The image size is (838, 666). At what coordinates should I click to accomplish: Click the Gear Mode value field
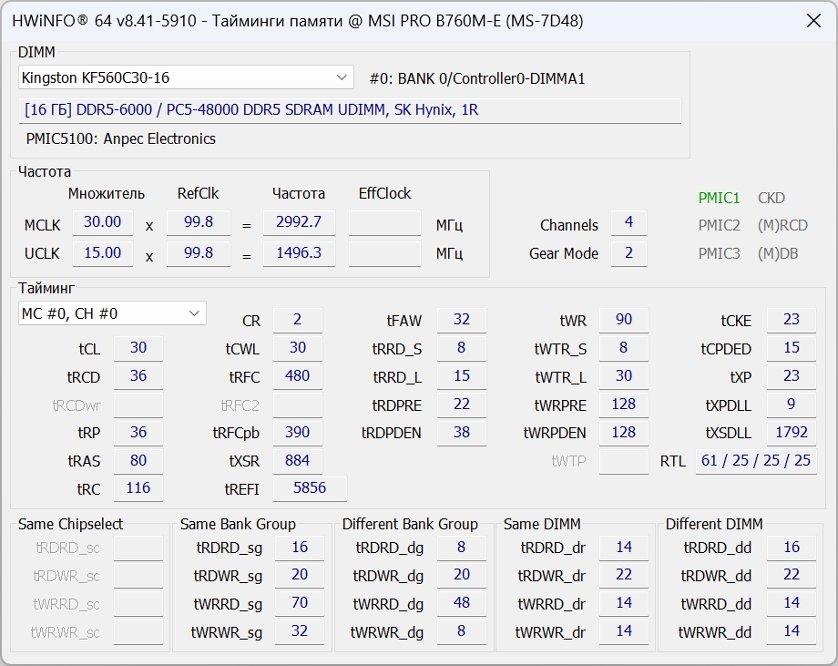tap(628, 253)
